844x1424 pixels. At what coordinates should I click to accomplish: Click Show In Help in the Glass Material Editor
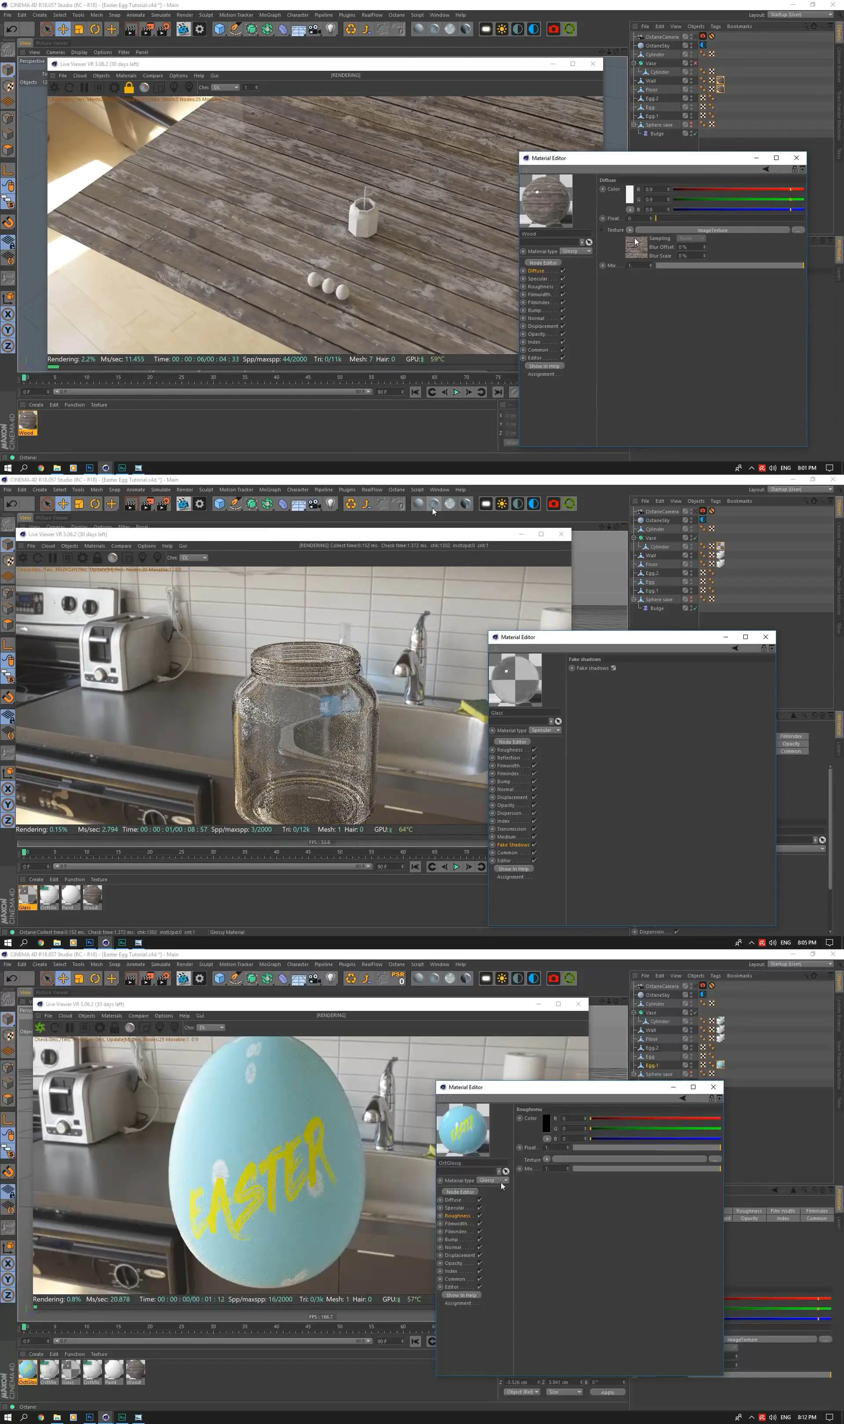513,868
